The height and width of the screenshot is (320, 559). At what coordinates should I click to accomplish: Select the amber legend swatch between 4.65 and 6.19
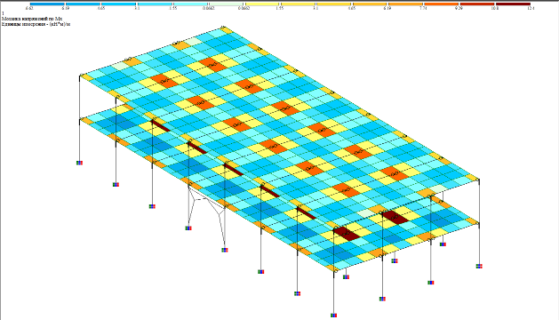(x=370, y=4)
